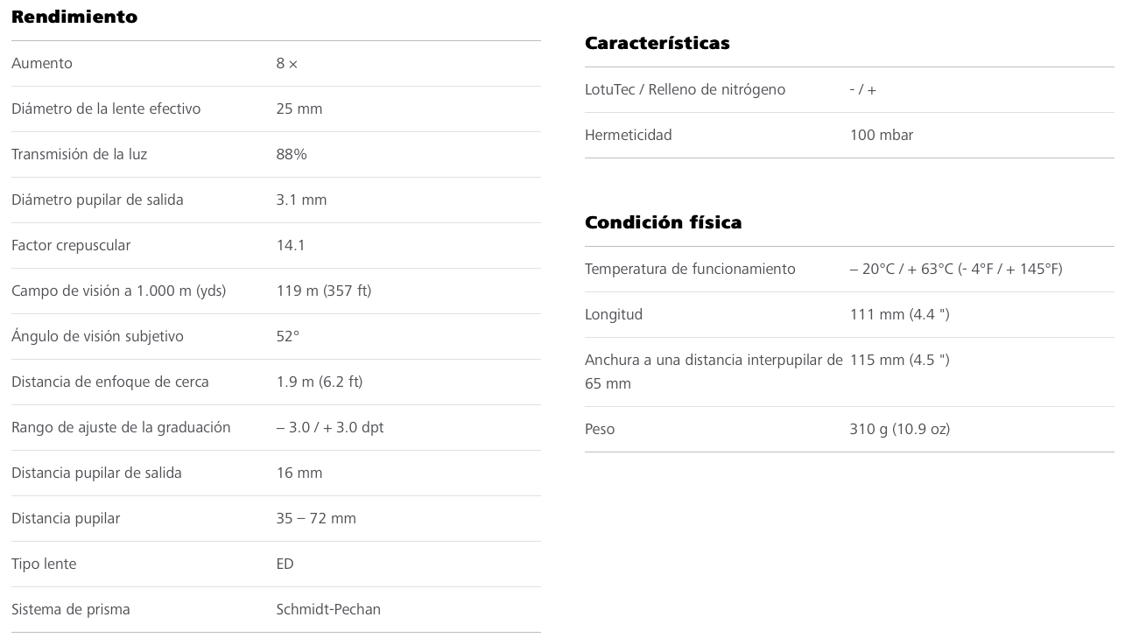Click the 310 g (10.9 oz) weight value

899,429
